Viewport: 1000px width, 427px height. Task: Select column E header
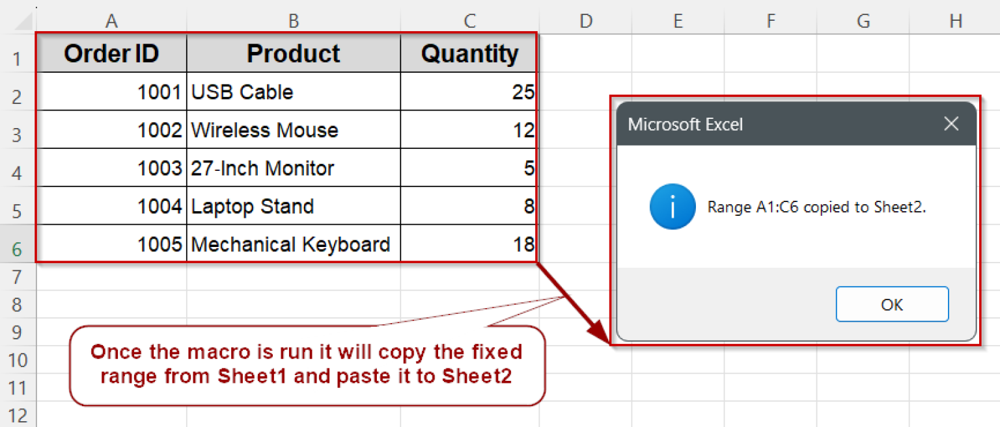[678, 21]
